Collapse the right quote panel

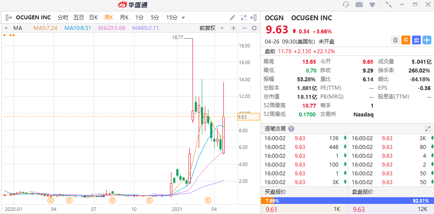[253, 18]
